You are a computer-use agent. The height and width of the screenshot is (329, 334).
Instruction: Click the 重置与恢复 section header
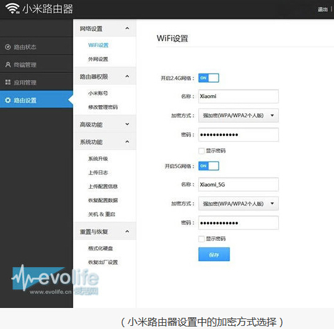(105, 231)
